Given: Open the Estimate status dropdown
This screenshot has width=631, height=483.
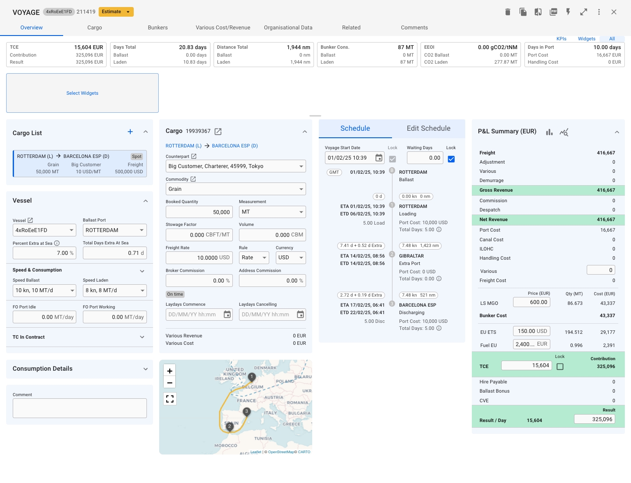Looking at the screenshot, I should click(x=116, y=12).
